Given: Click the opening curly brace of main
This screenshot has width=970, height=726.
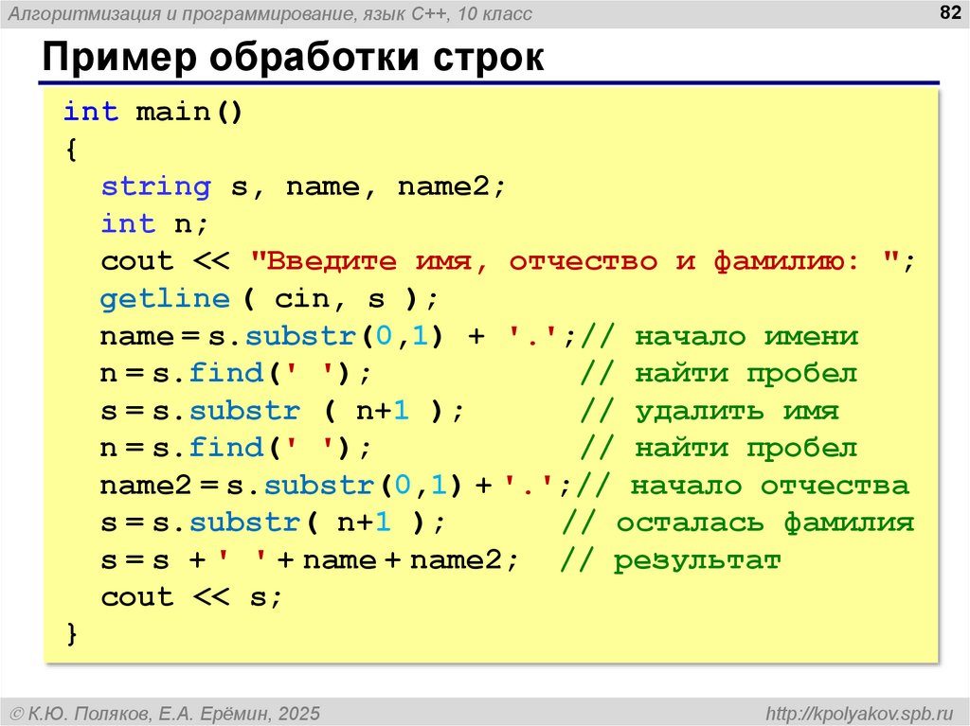Looking at the screenshot, I should pyautogui.click(x=70, y=150).
